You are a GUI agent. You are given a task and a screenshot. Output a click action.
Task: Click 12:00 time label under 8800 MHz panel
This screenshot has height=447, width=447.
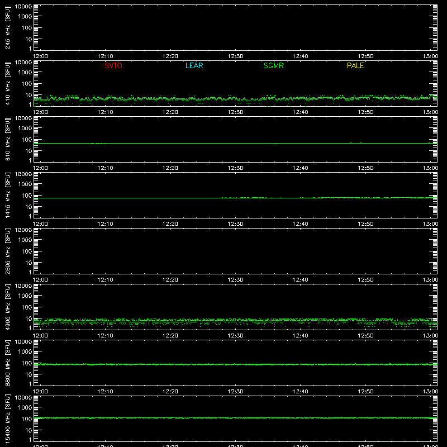click(x=40, y=392)
